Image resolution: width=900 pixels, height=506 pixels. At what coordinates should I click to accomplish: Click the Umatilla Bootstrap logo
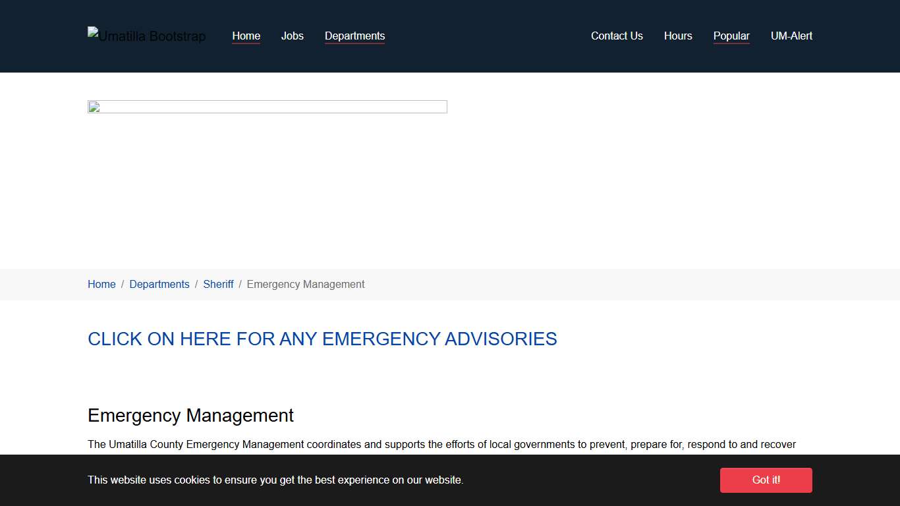tap(146, 36)
